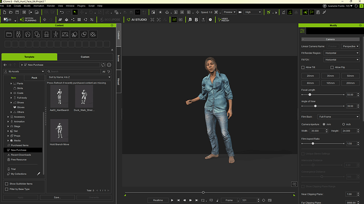Screen dimensions: 364x204
Task: Toggle Show Clipping Plane Range checkbox
Action: point(303,187)
